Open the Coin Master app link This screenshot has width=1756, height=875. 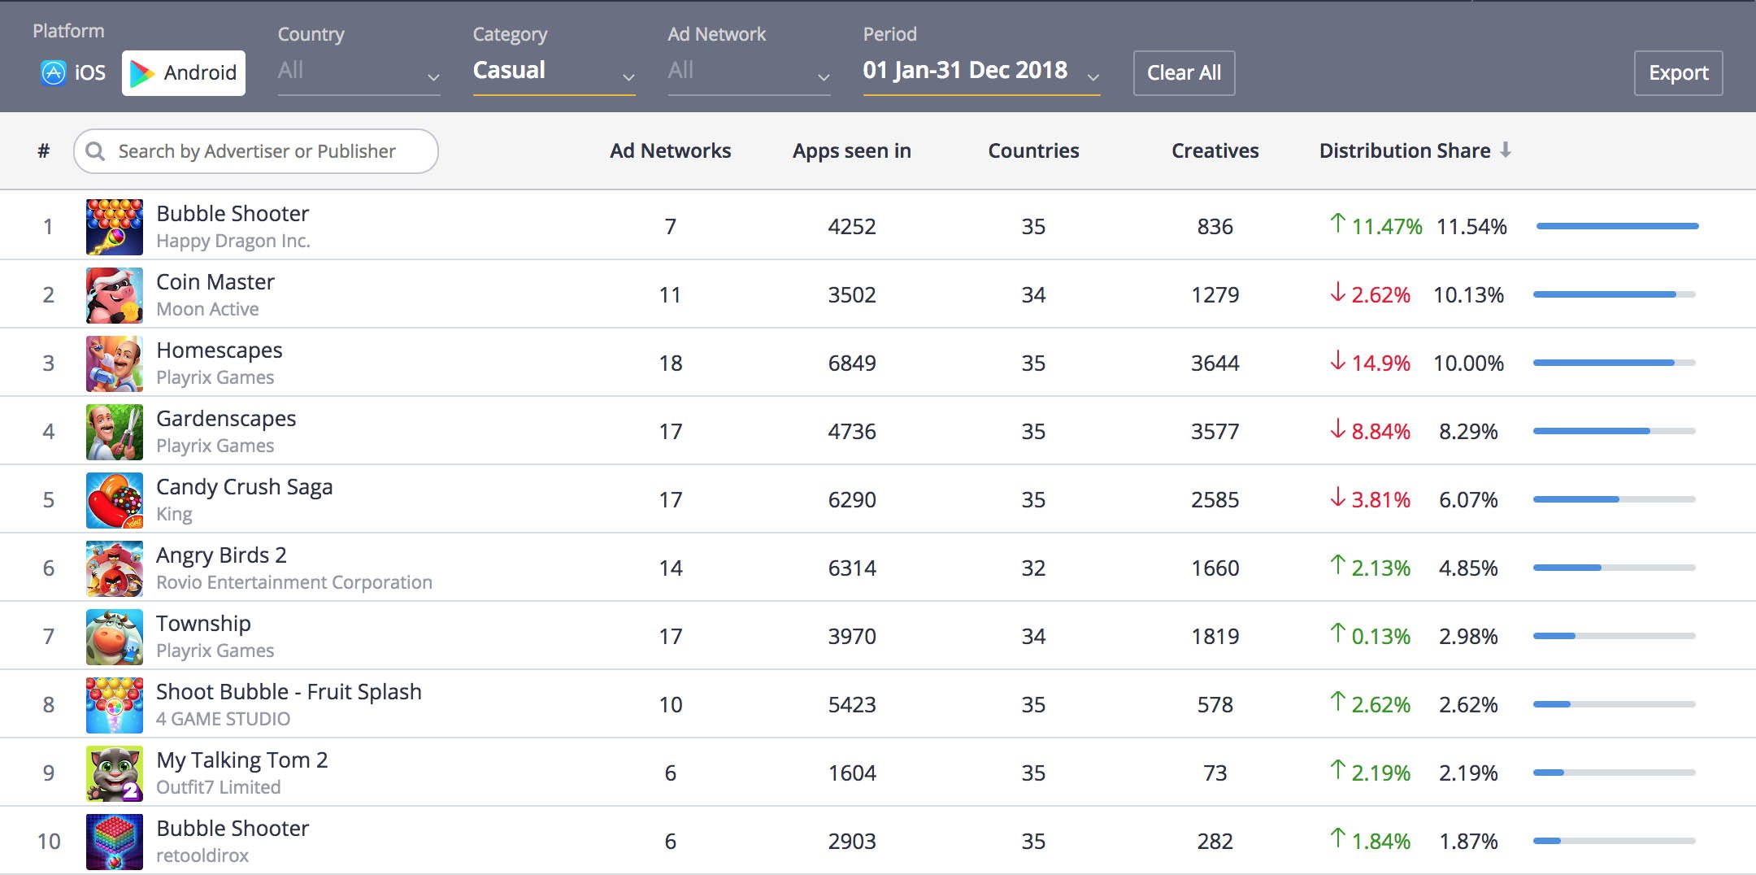tap(215, 282)
